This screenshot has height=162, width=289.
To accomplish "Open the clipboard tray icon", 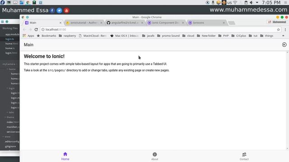I will point(246,3).
